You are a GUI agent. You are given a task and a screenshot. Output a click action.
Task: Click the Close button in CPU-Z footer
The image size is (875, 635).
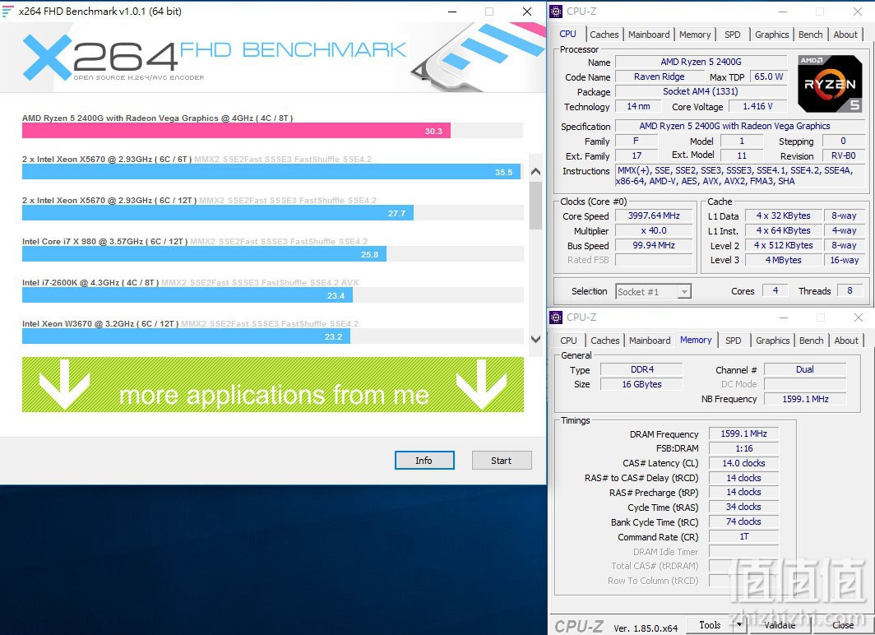843,625
